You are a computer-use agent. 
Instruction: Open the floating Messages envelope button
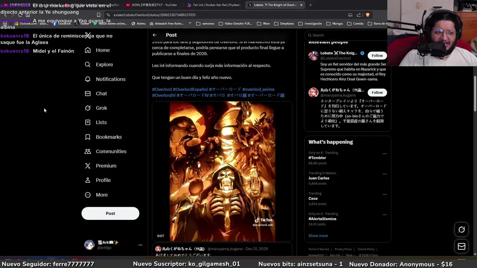(461, 246)
